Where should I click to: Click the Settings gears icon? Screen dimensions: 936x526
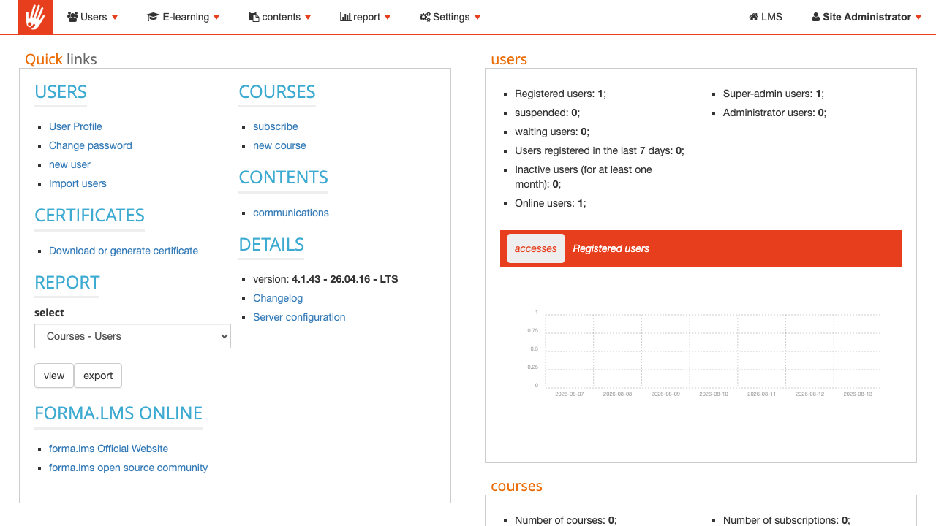[x=425, y=17]
